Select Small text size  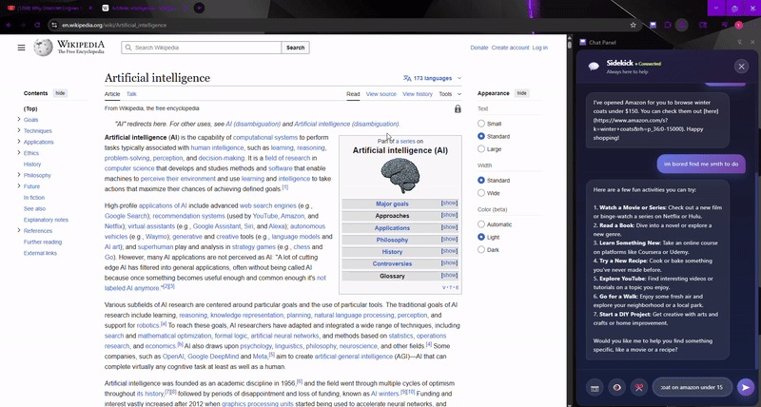(481, 124)
